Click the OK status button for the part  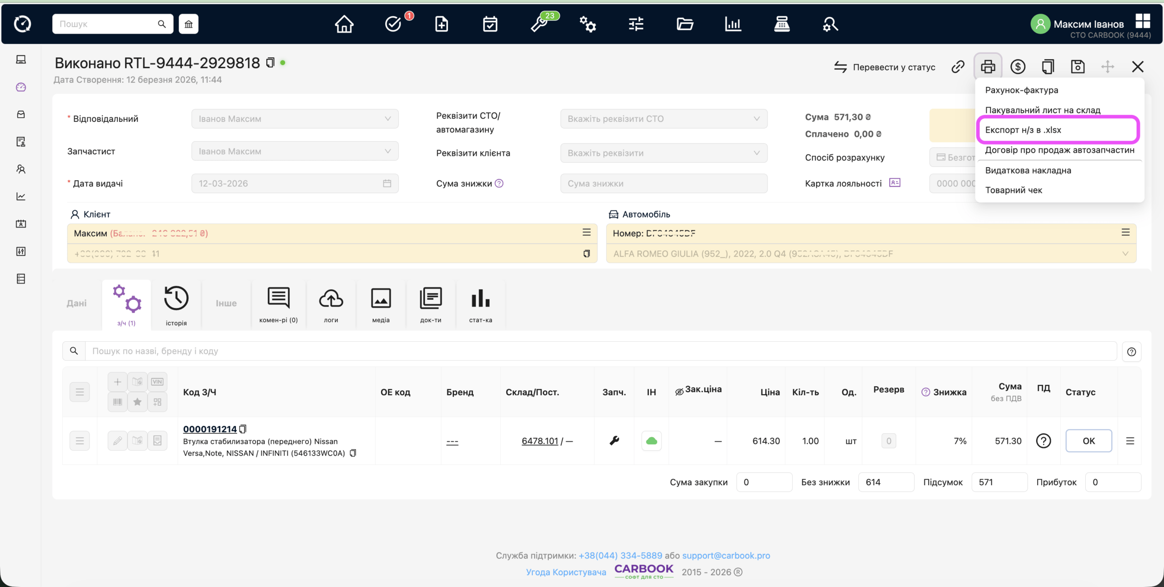click(x=1089, y=441)
